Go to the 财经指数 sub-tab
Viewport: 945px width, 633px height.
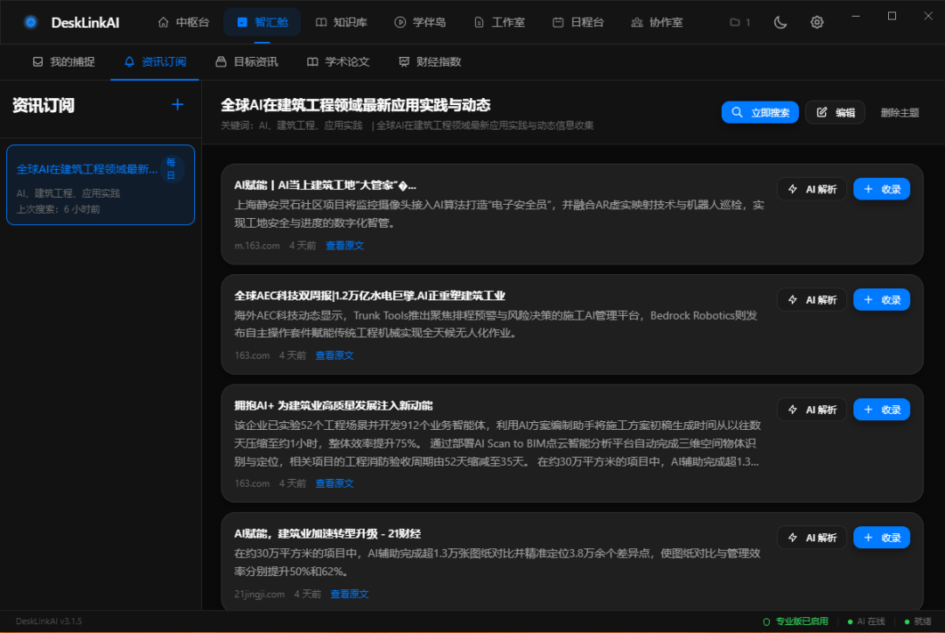tap(430, 61)
